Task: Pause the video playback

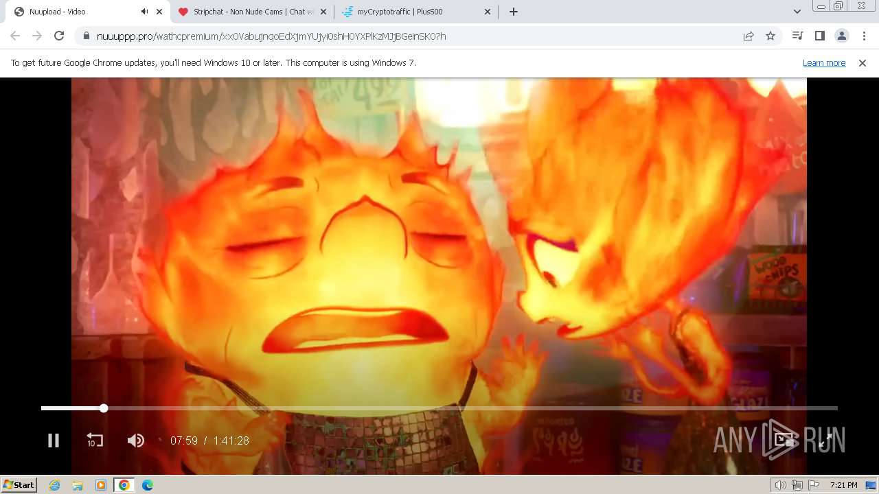Action: click(54, 440)
